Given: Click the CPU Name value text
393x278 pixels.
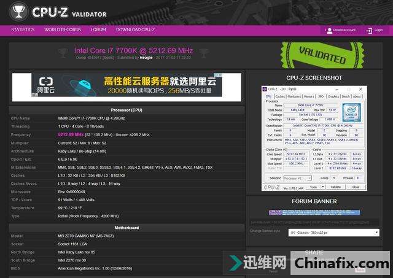Looking at the screenshot, I should tap(91, 118).
